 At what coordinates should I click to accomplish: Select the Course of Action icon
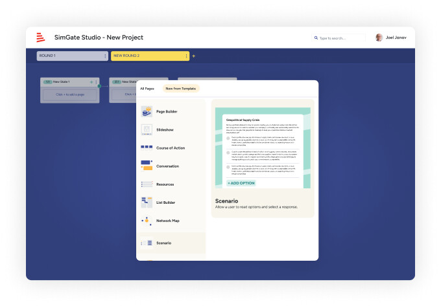(147, 148)
